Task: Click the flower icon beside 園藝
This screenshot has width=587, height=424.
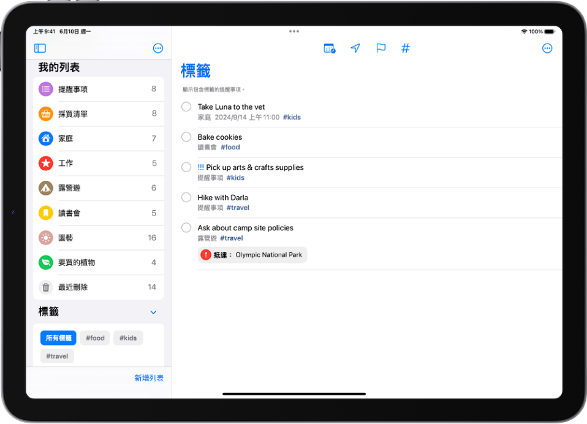Action: point(45,238)
